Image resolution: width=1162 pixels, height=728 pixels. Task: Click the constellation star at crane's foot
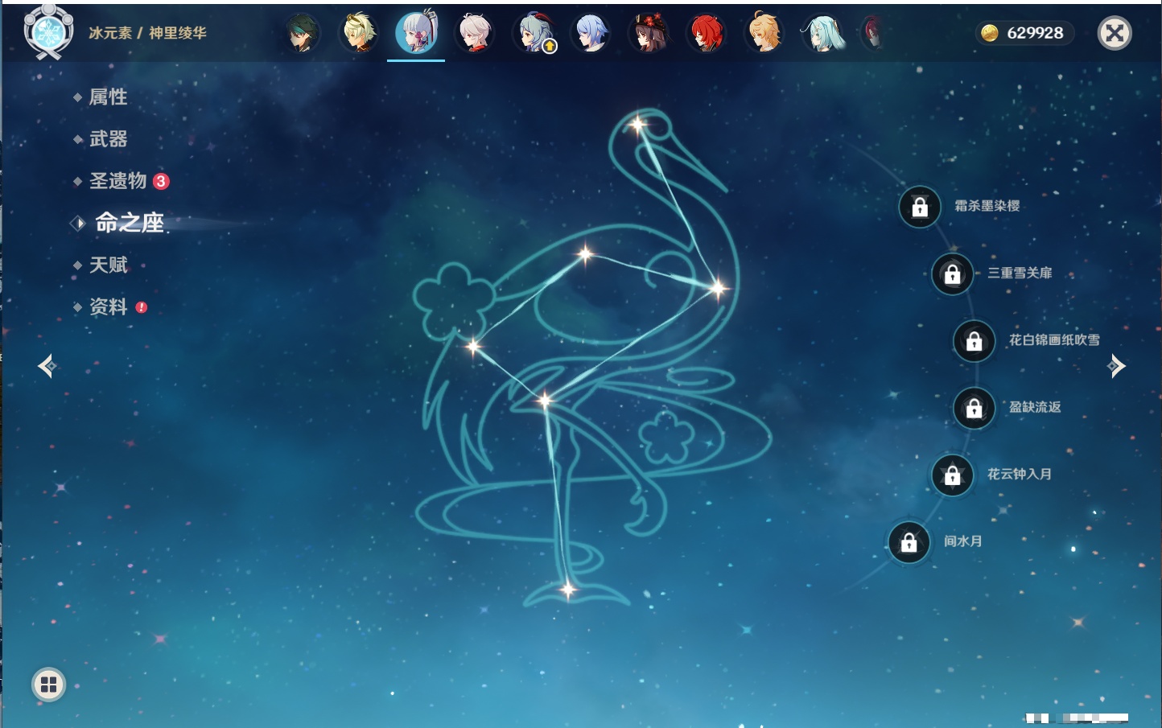568,590
